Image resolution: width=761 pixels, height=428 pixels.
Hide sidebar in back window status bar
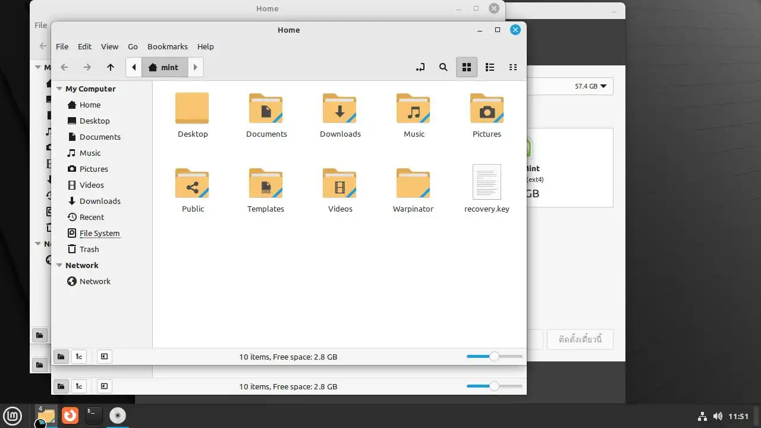[x=104, y=386]
